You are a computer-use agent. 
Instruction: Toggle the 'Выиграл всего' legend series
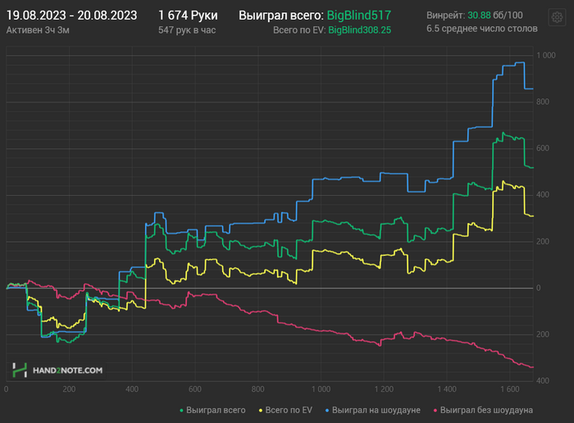[x=212, y=410]
